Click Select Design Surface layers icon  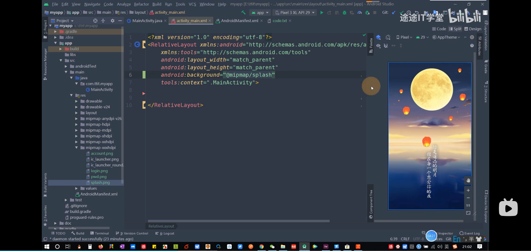pos(379,37)
